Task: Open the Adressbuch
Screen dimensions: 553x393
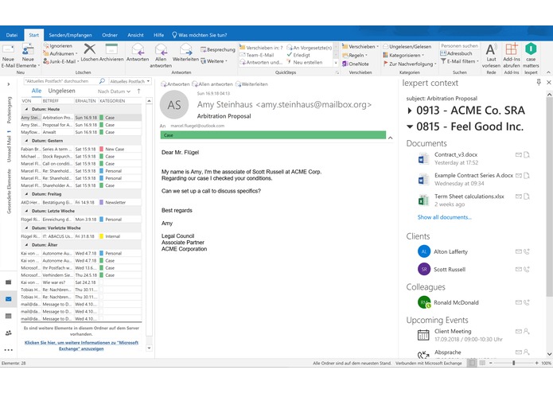Action: [456, 53]
